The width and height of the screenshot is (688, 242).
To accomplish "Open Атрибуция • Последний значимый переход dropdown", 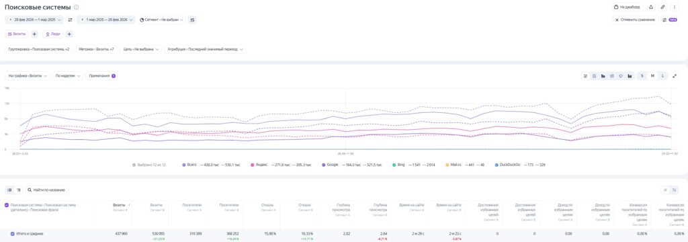I will tap(205, 49).
